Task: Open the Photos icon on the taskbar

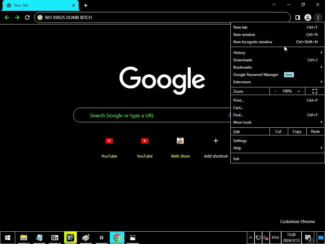Action: click(x=133, y=238)
